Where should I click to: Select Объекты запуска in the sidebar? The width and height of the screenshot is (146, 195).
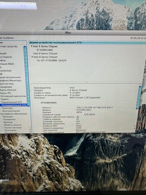pos(13,125)
